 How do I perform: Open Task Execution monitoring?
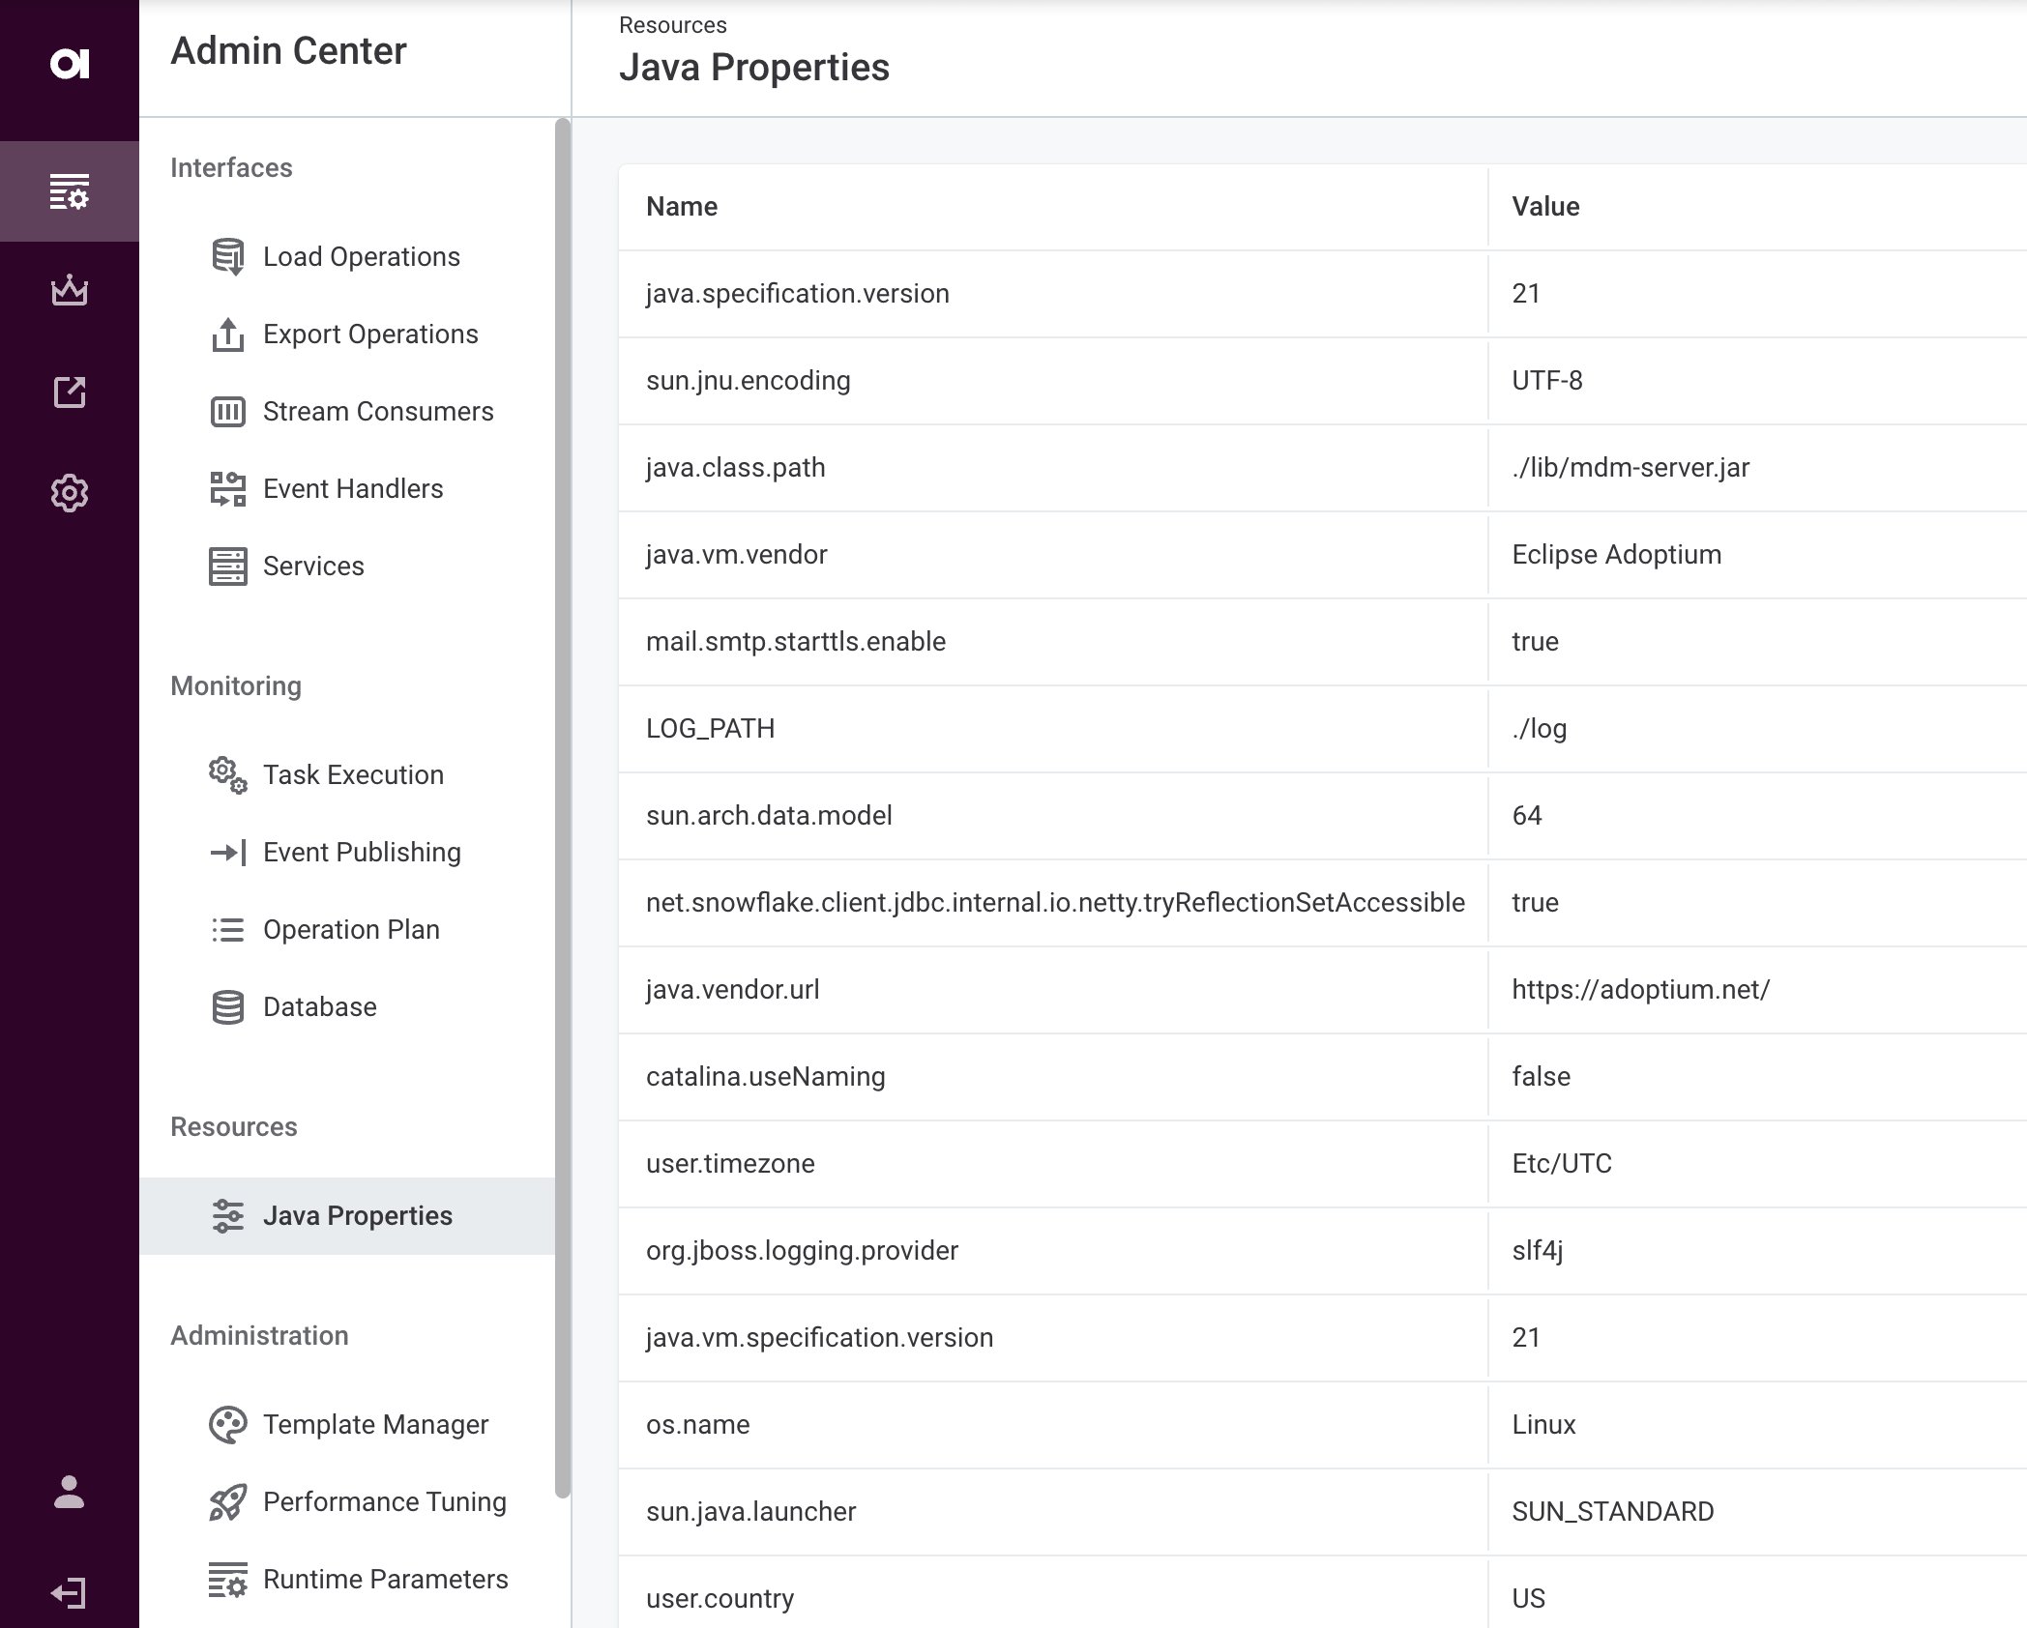point(352,775)
